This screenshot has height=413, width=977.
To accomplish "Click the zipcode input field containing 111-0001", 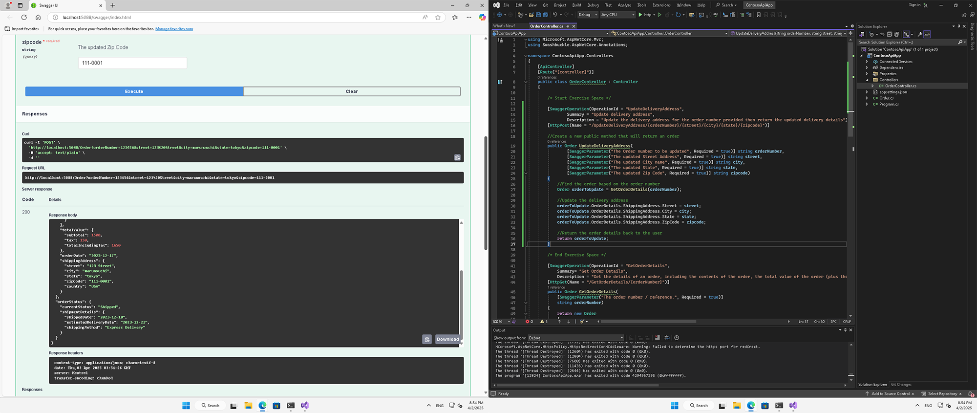I will (x=132, y=63).
